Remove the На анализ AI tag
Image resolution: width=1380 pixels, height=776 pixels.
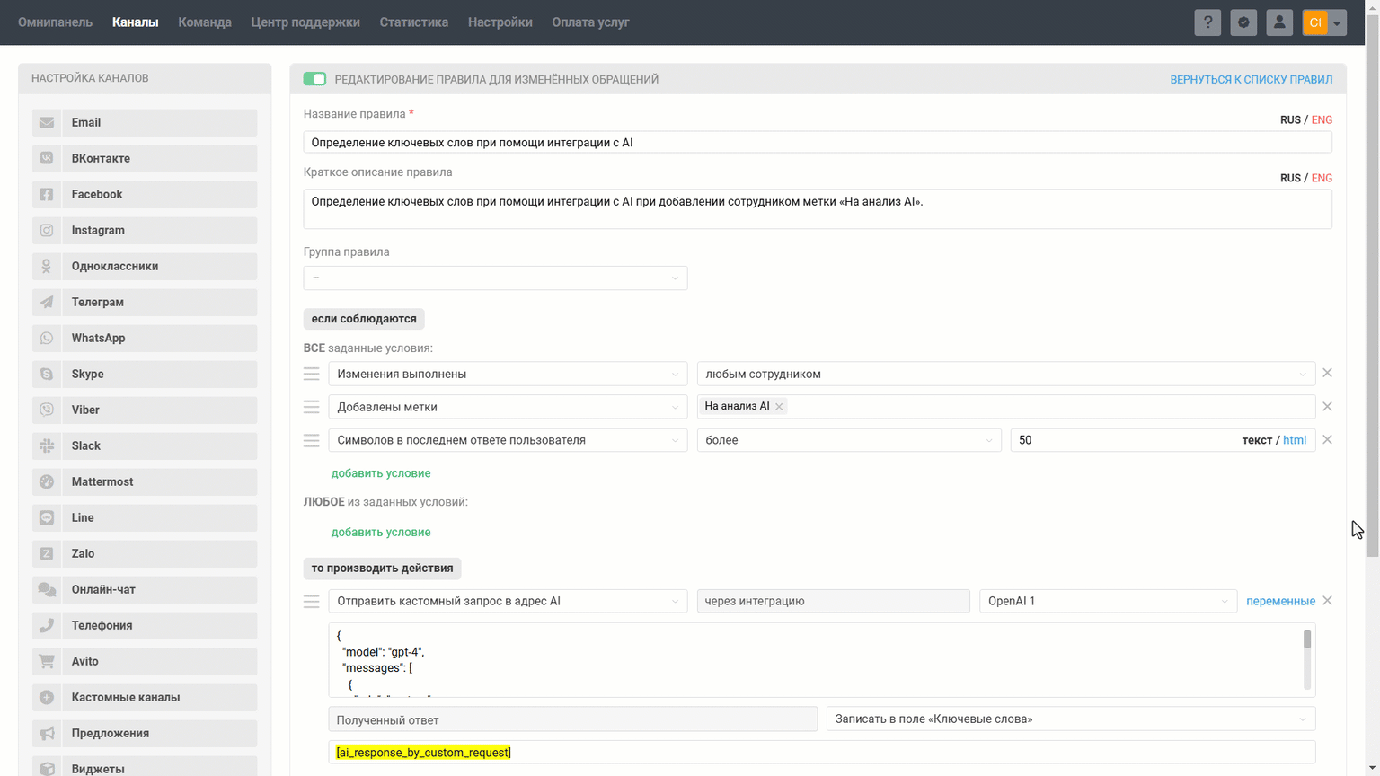[x=779, y=407]
